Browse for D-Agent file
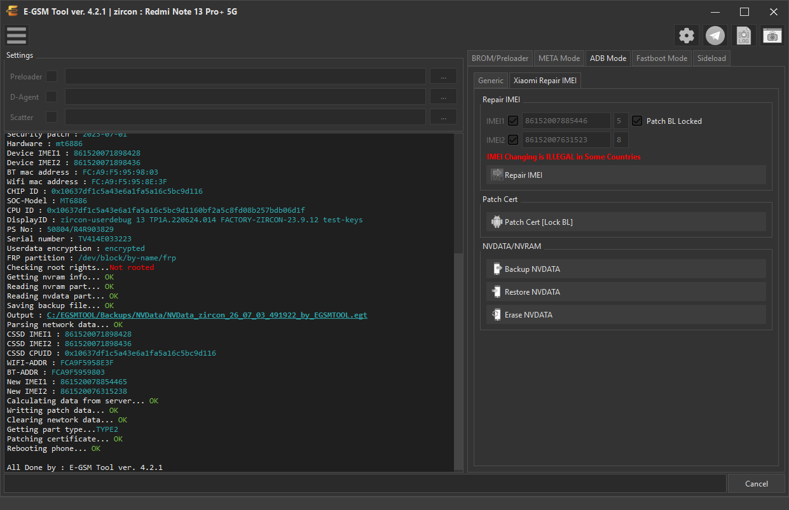The width and height of the screenshot is (789, 510). pos(443,97)
